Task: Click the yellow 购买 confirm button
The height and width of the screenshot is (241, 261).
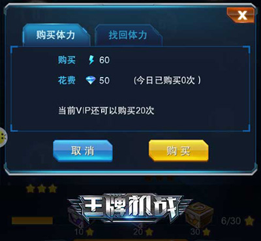Action: pyautogui.click(x=179, y=151)
